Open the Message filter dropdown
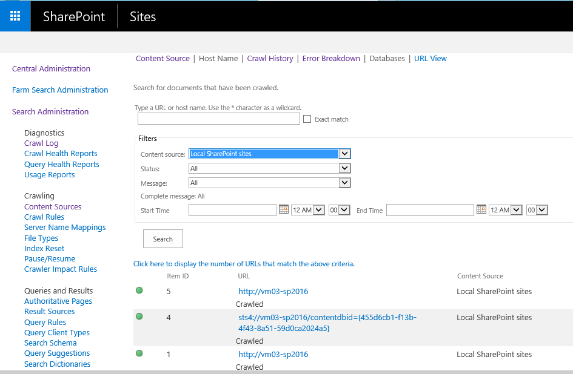 coord(344,183)
